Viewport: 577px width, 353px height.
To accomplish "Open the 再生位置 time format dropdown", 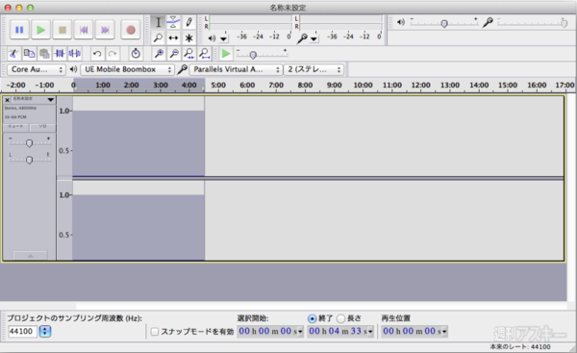I will click(444, 332).
